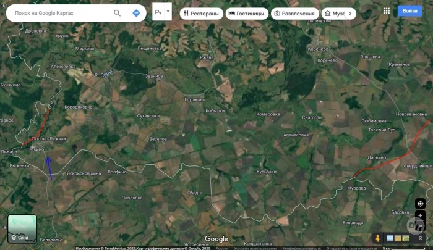Image resolution: width=433 pixels, height=250 pixels.
Task: Select the Развлечения category chip
Action: [294, 14]
